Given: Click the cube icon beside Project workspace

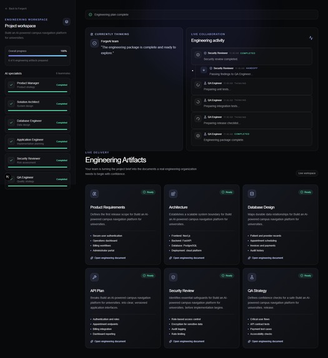Looking at the screenshot, I should tap(66, 22).
